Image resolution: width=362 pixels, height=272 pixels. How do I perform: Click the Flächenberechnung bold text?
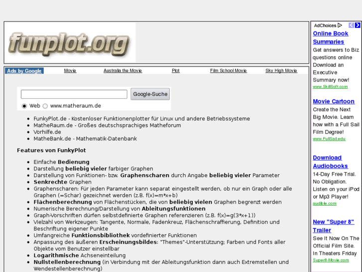[x=63, y=202]
